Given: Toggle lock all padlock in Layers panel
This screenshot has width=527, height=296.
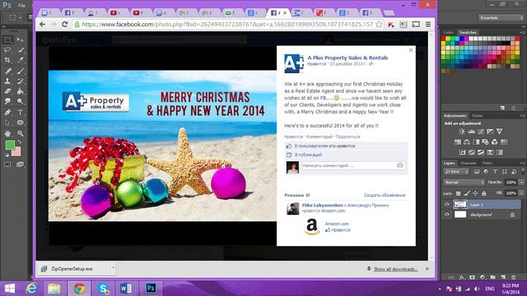Looking at the screenshot, I should click(484, 193).
